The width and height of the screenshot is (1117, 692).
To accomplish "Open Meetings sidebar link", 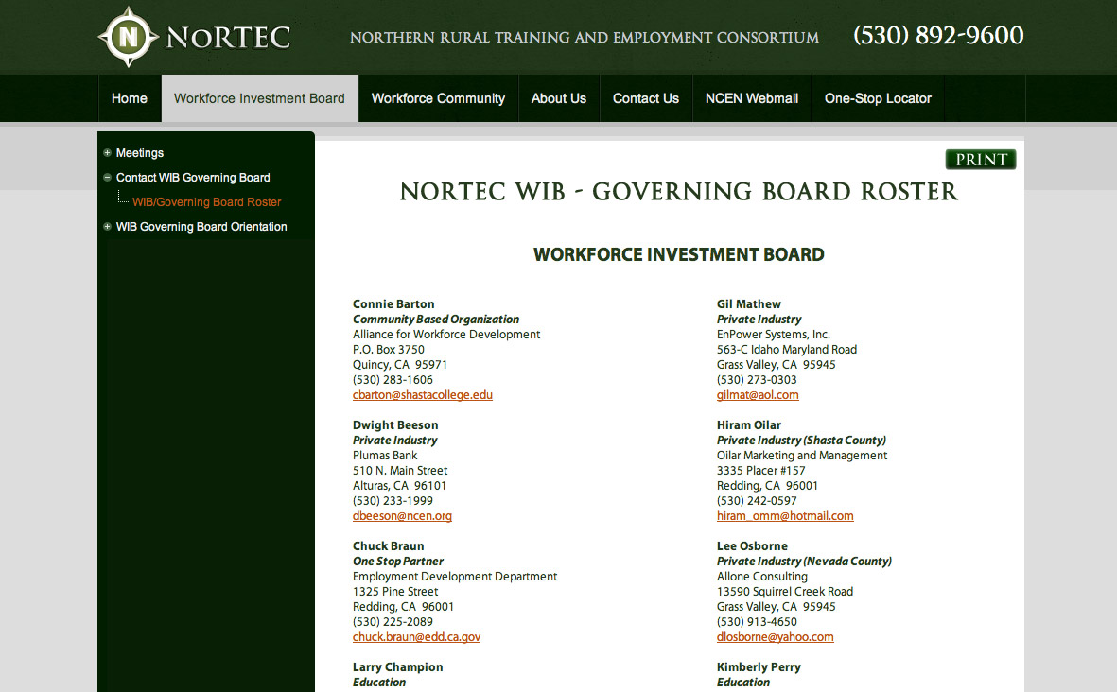I will [x=140, y=153].
